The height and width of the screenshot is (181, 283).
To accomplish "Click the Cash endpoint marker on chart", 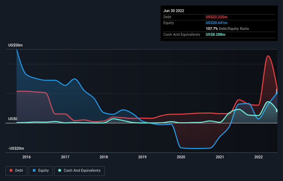I will pos(277,111).
